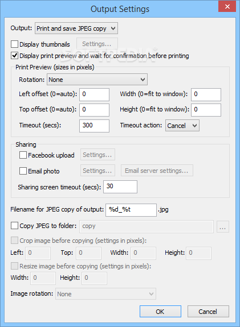The height and width of the screenshot is (327, 240).
Task: Close the Output Settings dialog
Action: [227, 6]
